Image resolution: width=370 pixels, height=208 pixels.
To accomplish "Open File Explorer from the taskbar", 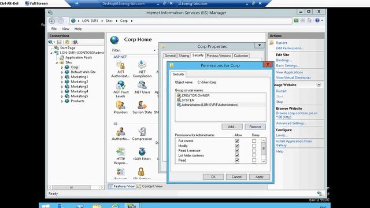I will coord(97,206).
